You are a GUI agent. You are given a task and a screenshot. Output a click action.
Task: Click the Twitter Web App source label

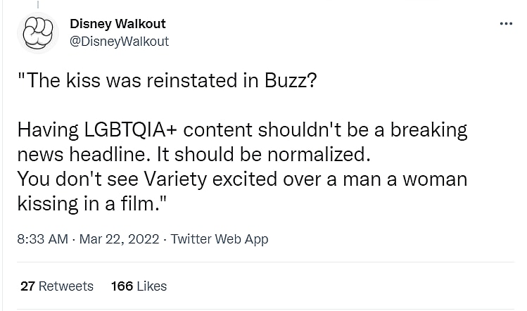[220, 239]
